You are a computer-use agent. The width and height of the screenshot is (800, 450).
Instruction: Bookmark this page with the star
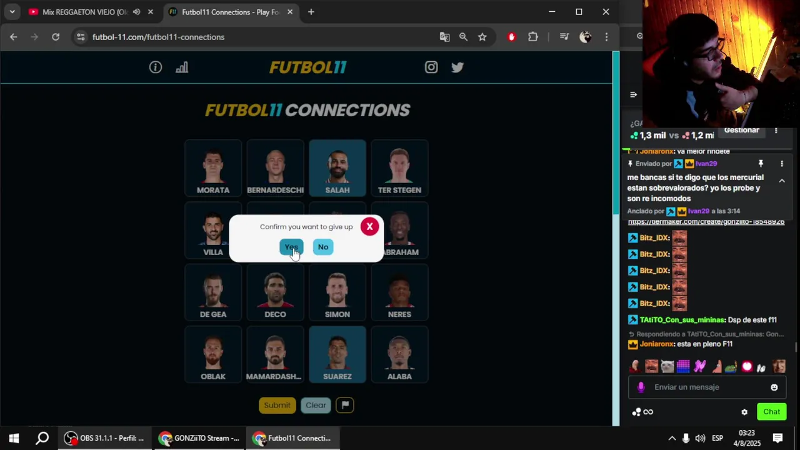tap(482, 37)
